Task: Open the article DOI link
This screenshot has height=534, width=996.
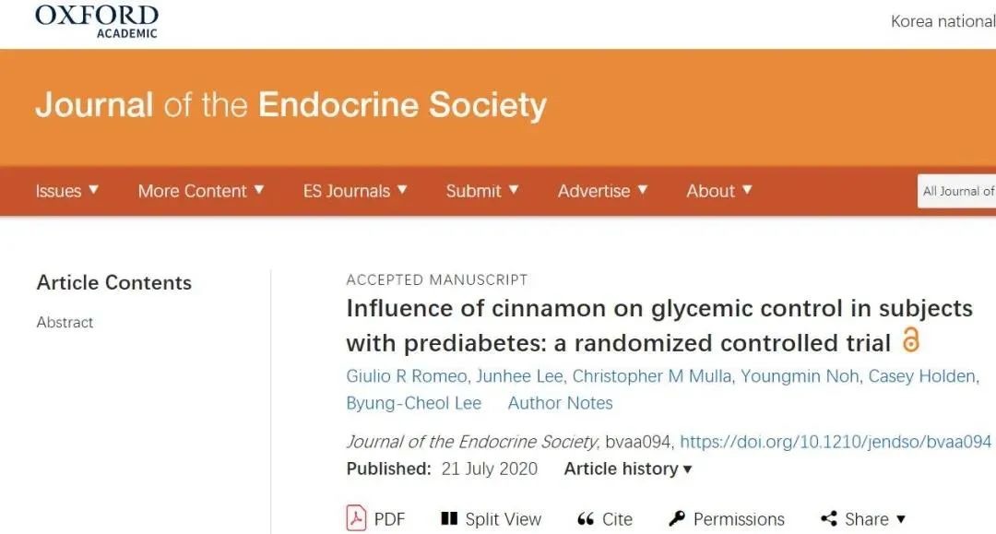Action: click(x=836, y=442)
